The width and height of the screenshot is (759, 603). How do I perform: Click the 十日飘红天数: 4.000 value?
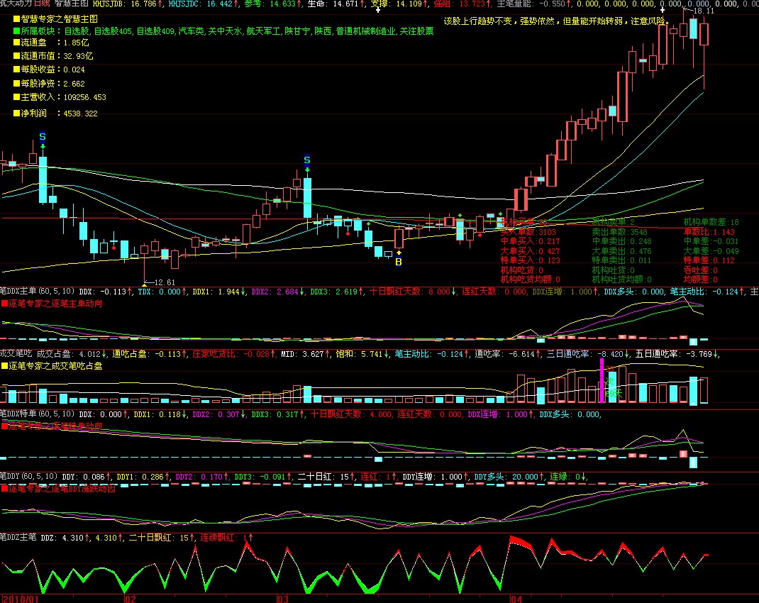351,414
